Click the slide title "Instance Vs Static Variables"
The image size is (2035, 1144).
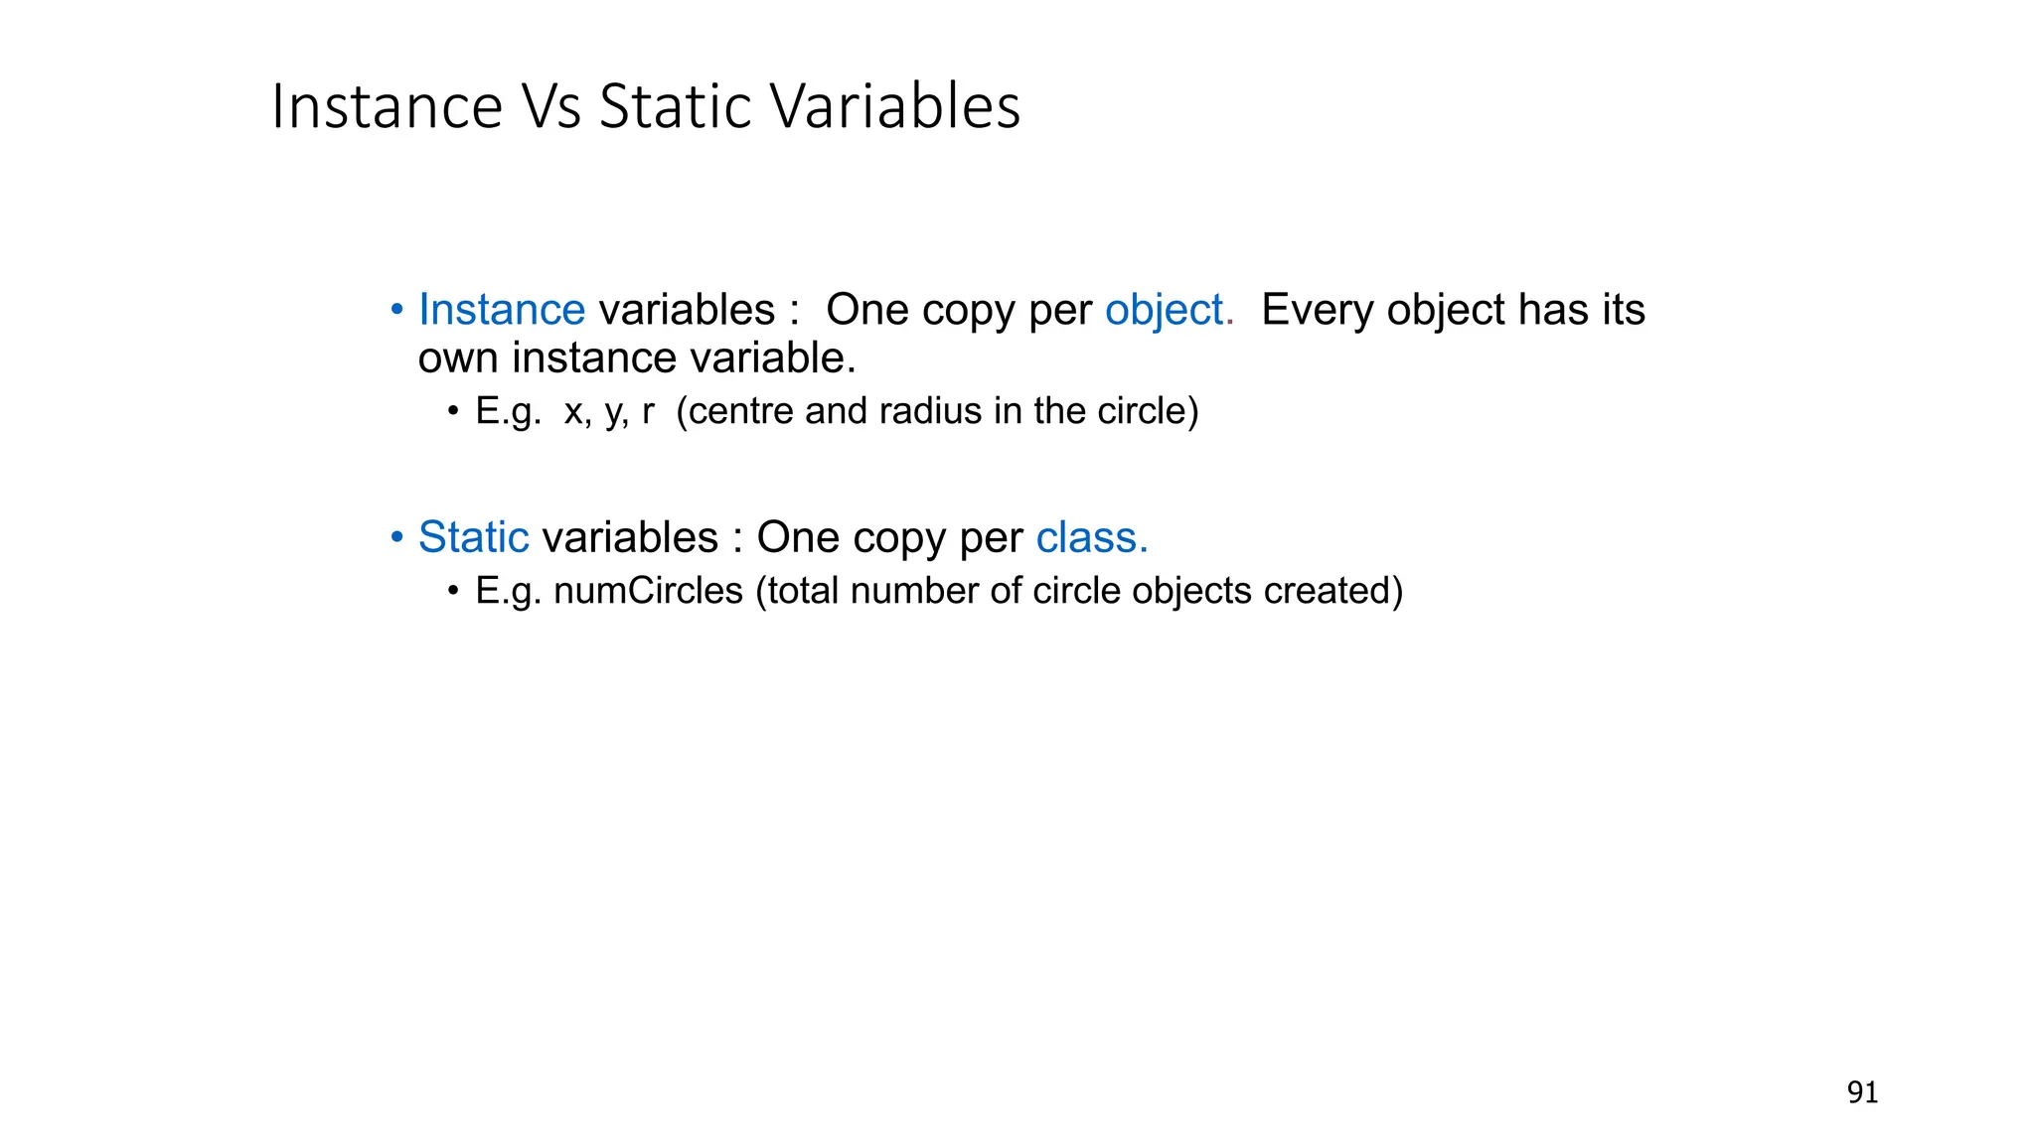click(x=645, y=106)
